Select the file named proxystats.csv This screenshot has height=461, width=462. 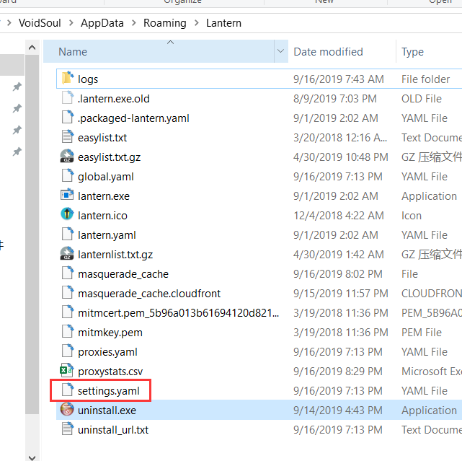(x=110, y=372)
